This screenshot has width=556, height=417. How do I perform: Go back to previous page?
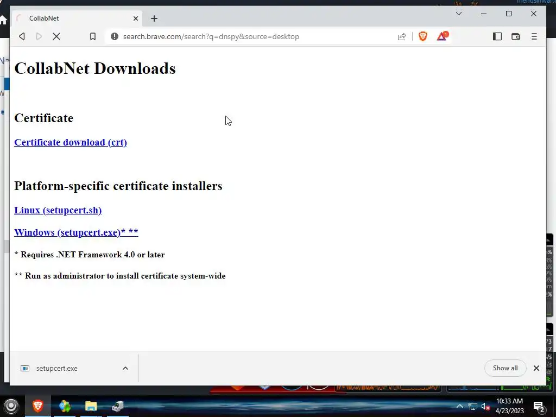[22, 36]
